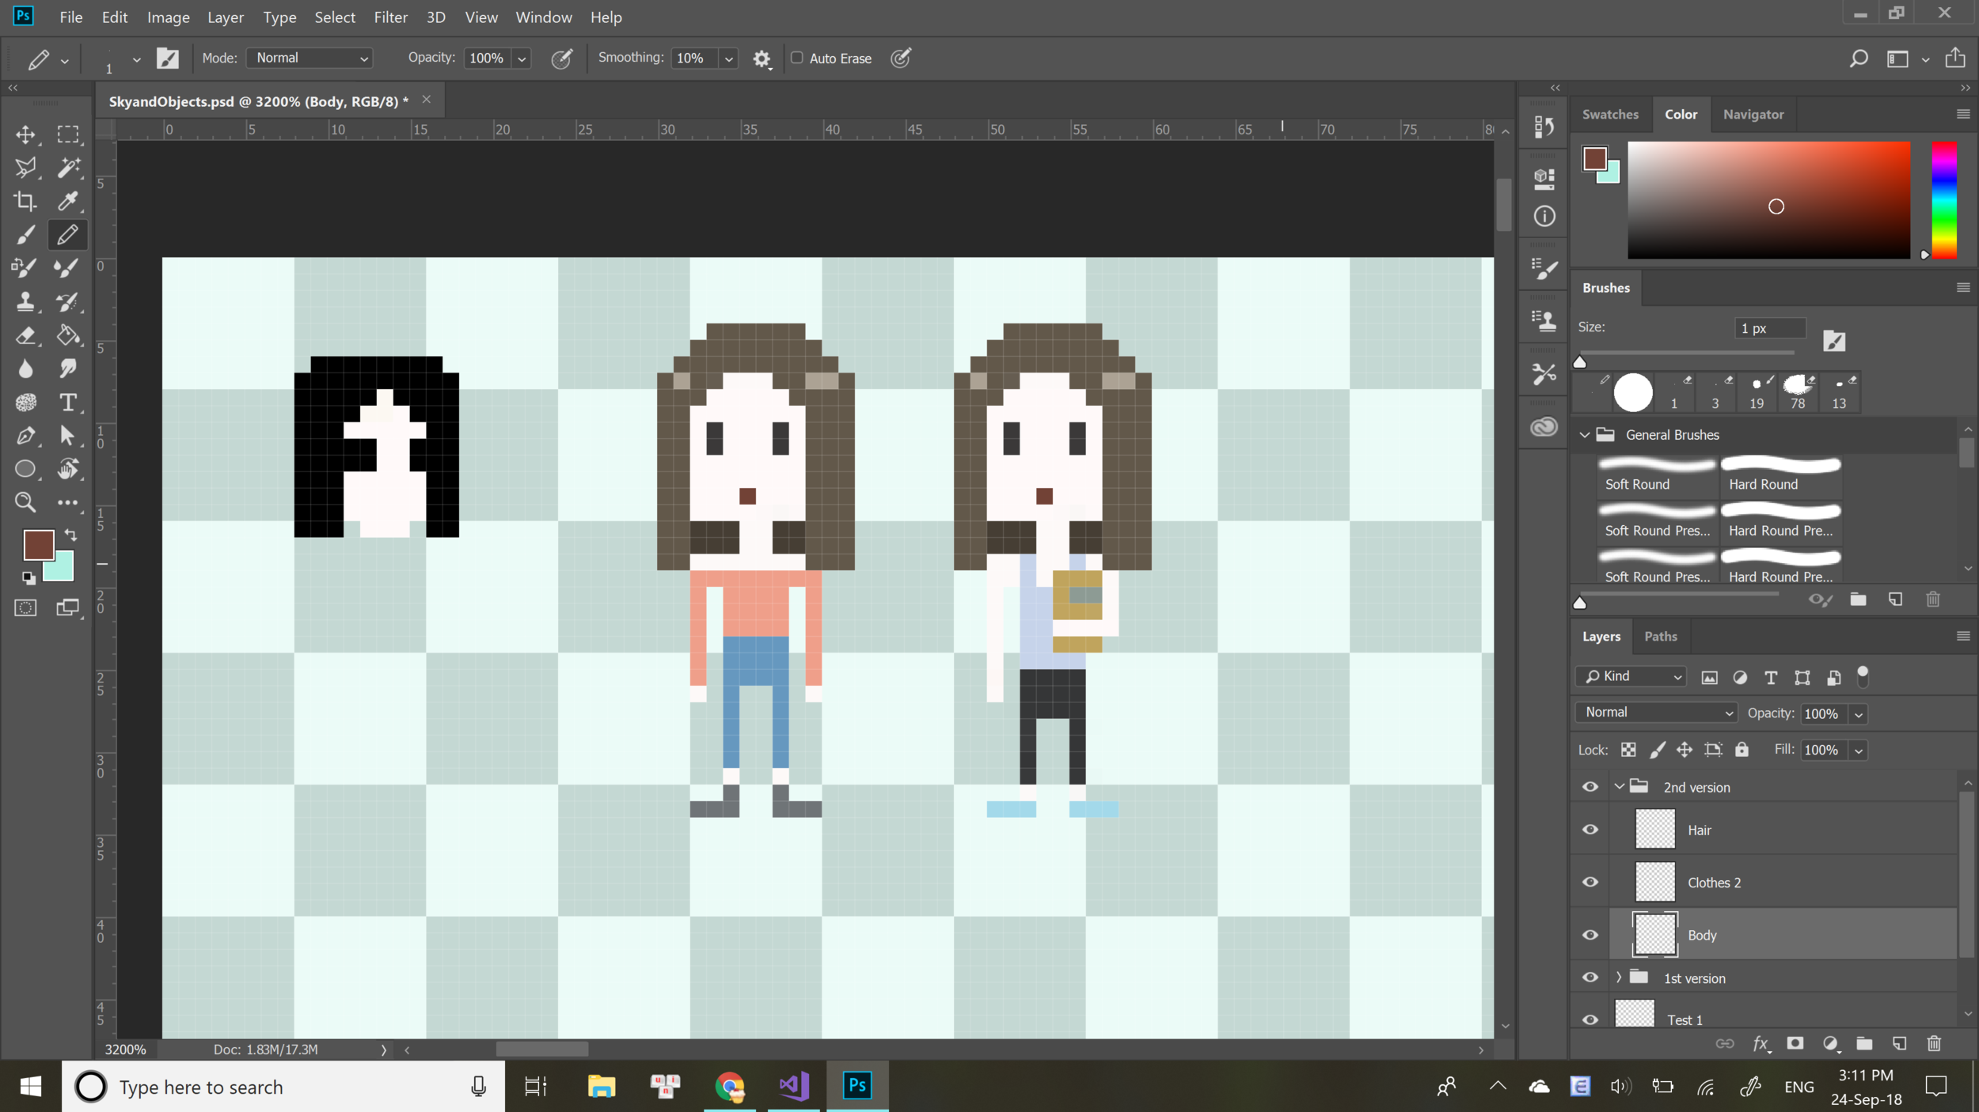Switch to the Navigator tab
This screenshot has width=1979, height=1112.
coord(1753,114)
